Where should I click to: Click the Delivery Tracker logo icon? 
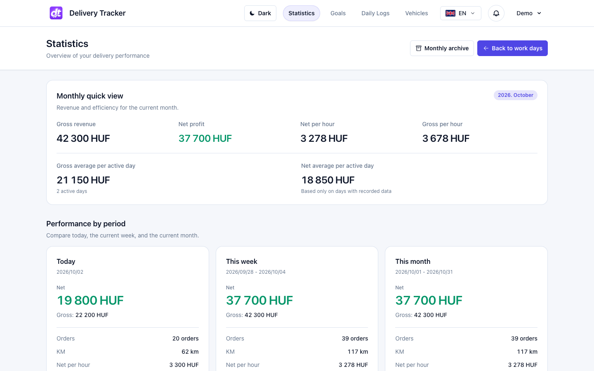56,13
